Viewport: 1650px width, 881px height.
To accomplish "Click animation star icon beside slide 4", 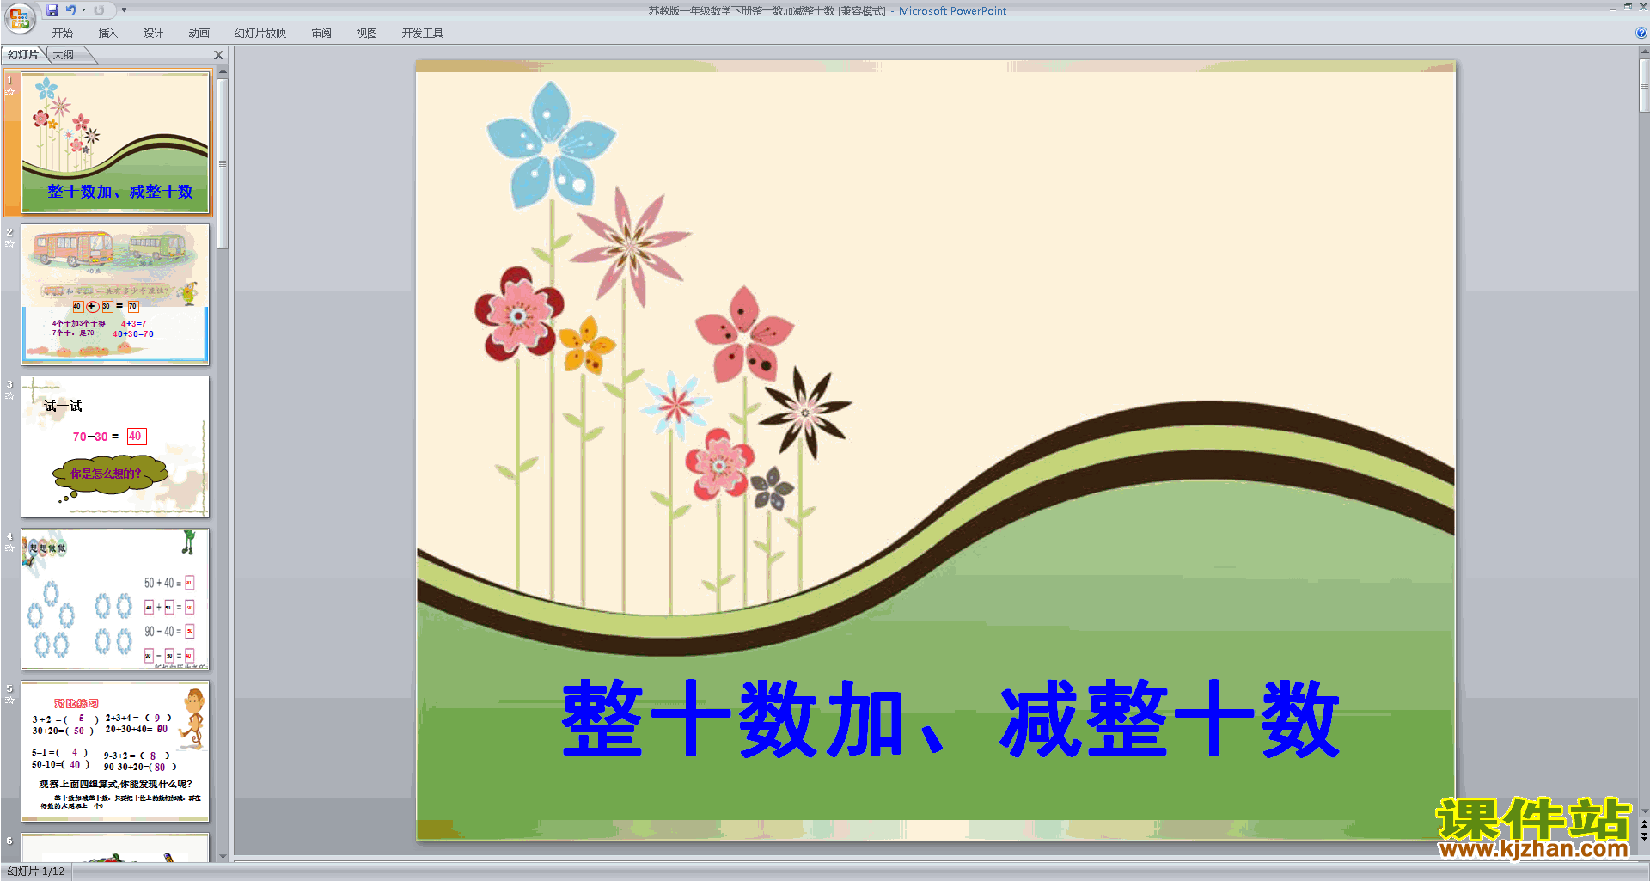I will 10,548.
